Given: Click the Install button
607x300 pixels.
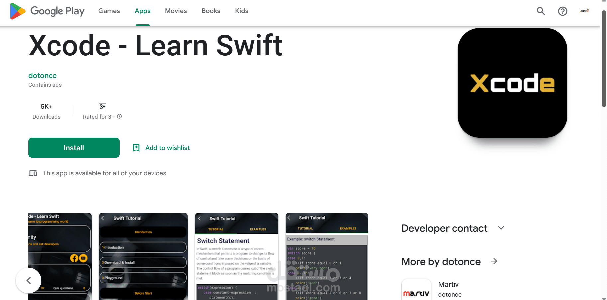Looking at the screenshot, I should (x=74, y=148).
